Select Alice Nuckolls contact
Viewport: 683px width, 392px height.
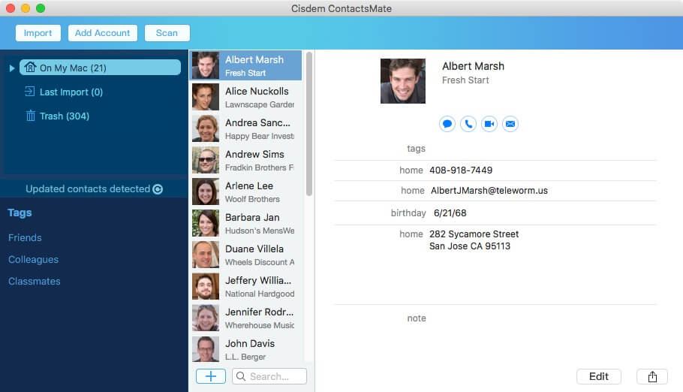tap(246, 97)
